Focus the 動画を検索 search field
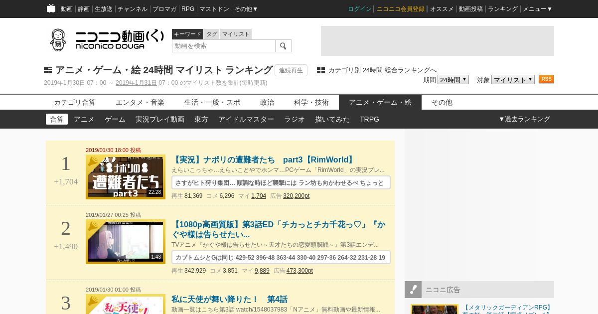This screenshot has height=314, width=598. (x=224, y=46)
